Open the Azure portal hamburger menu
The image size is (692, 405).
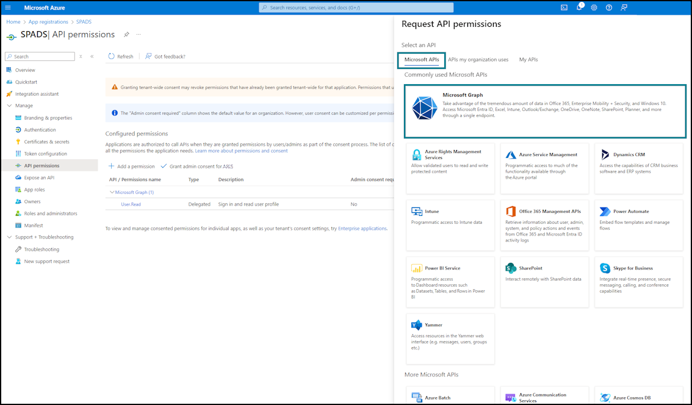[7, 7]
